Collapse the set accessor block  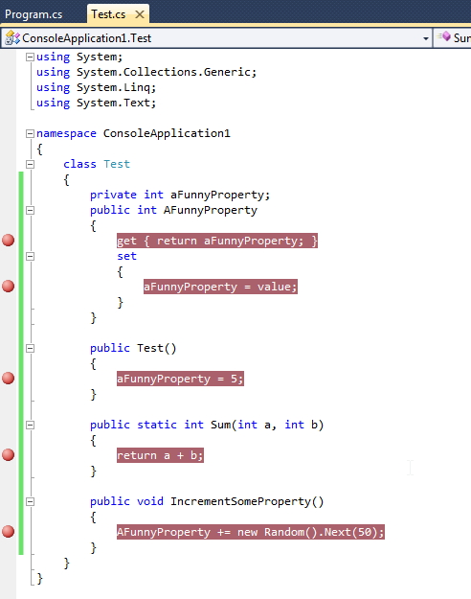tap(30, 256)
